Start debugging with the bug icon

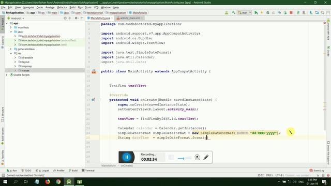(x=268, y=12)
